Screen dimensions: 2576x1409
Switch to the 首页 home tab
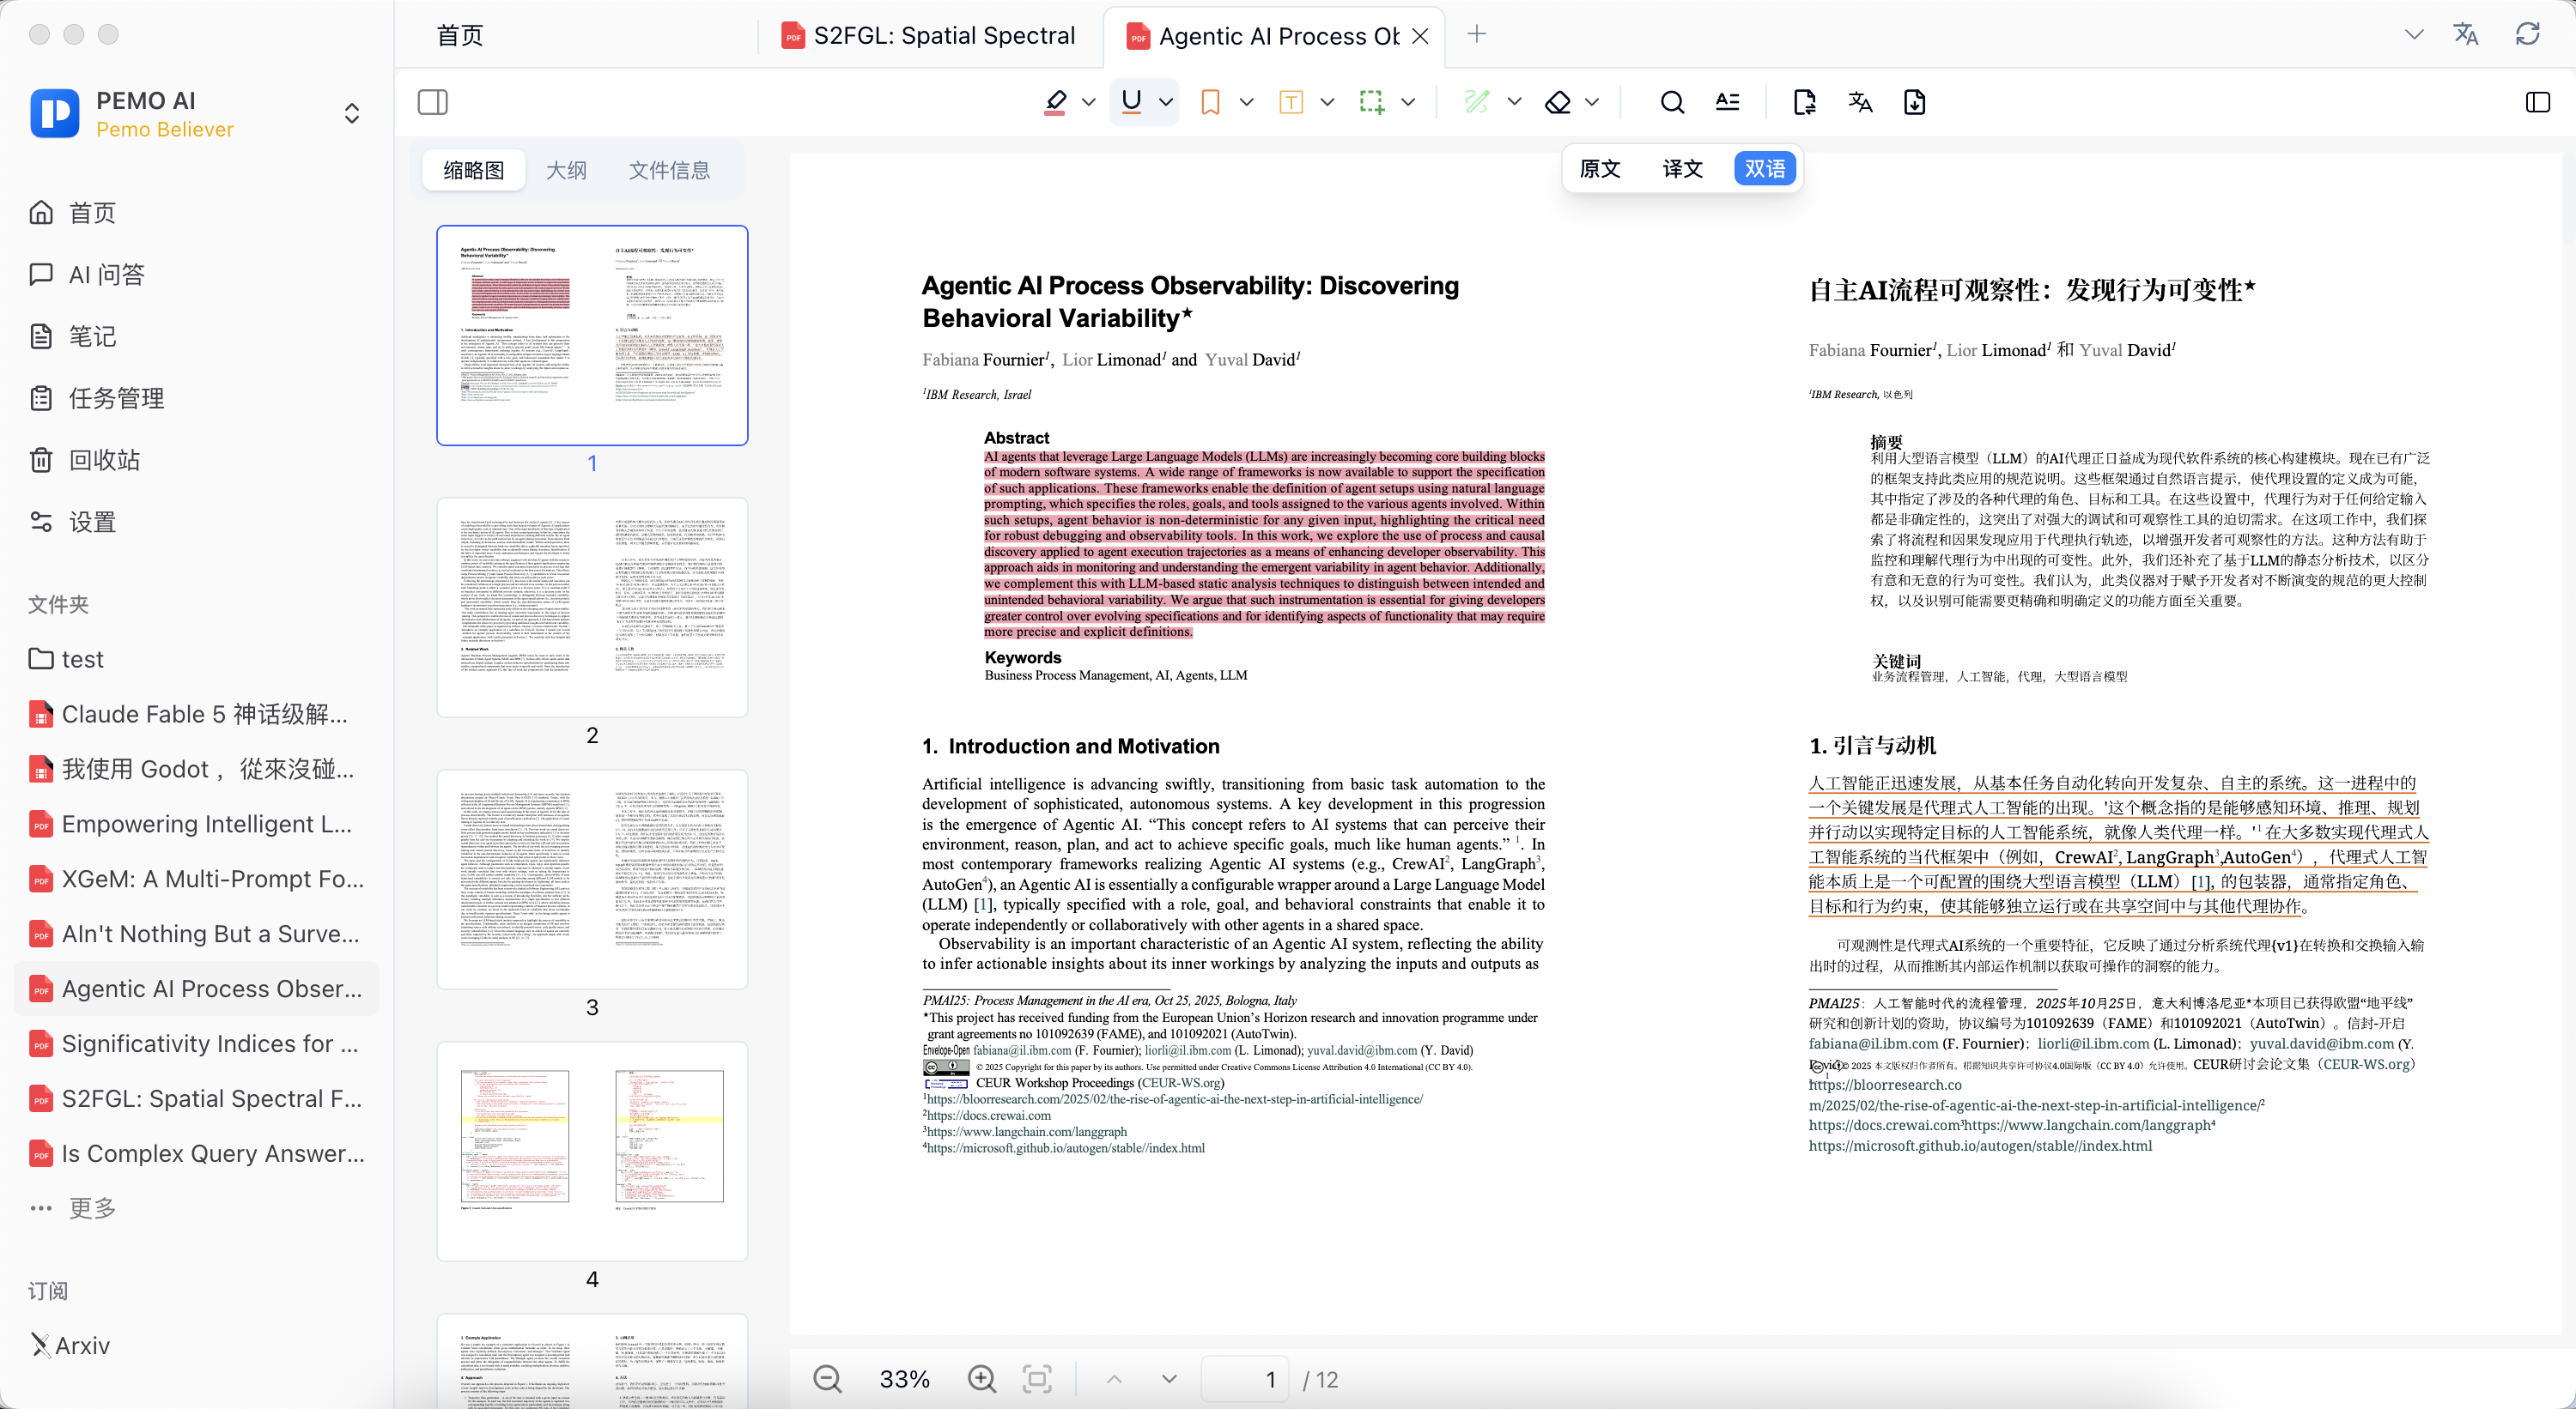pos(460,36)
